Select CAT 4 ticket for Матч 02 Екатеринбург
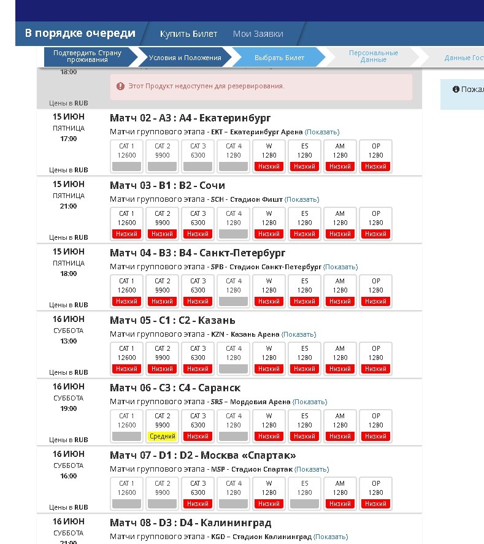 tap(234, 156)
